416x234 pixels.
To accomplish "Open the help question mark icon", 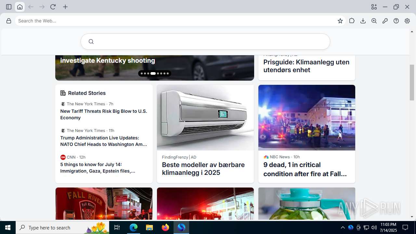I will (396, 21).
